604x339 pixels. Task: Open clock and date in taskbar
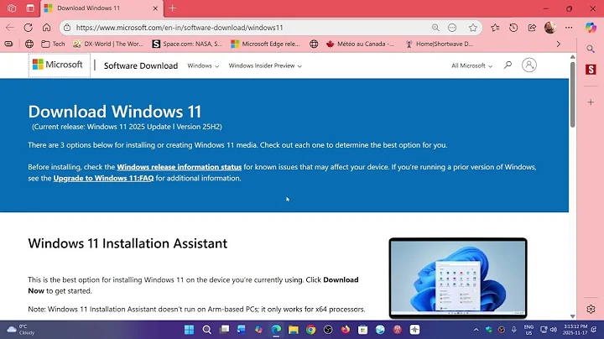[575, 330]
